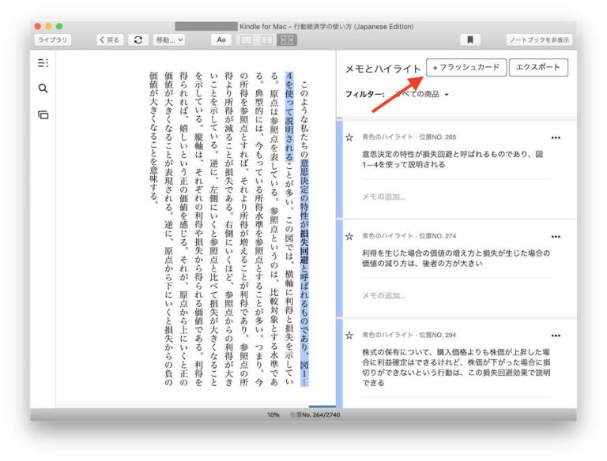Click the sync refresh icon

(139, 39)
